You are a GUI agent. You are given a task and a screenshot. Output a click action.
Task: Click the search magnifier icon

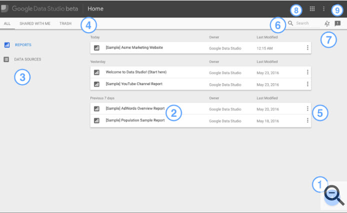[x=290, y=23]
